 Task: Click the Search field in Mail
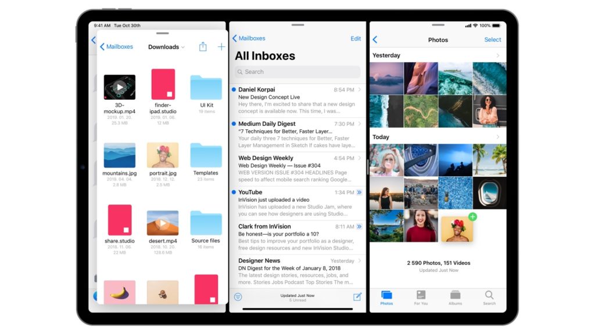pyautogui.click(x=297, y=71)
